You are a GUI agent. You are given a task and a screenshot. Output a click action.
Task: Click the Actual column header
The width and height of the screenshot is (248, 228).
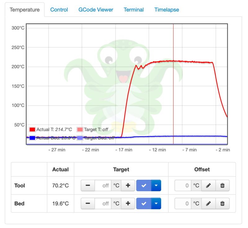coord(60,169)
